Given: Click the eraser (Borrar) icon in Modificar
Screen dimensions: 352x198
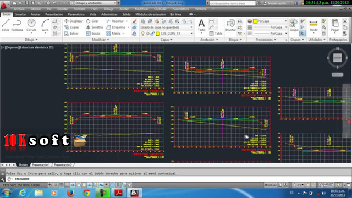Looking at the screenshot, I should tap(134, 21).
